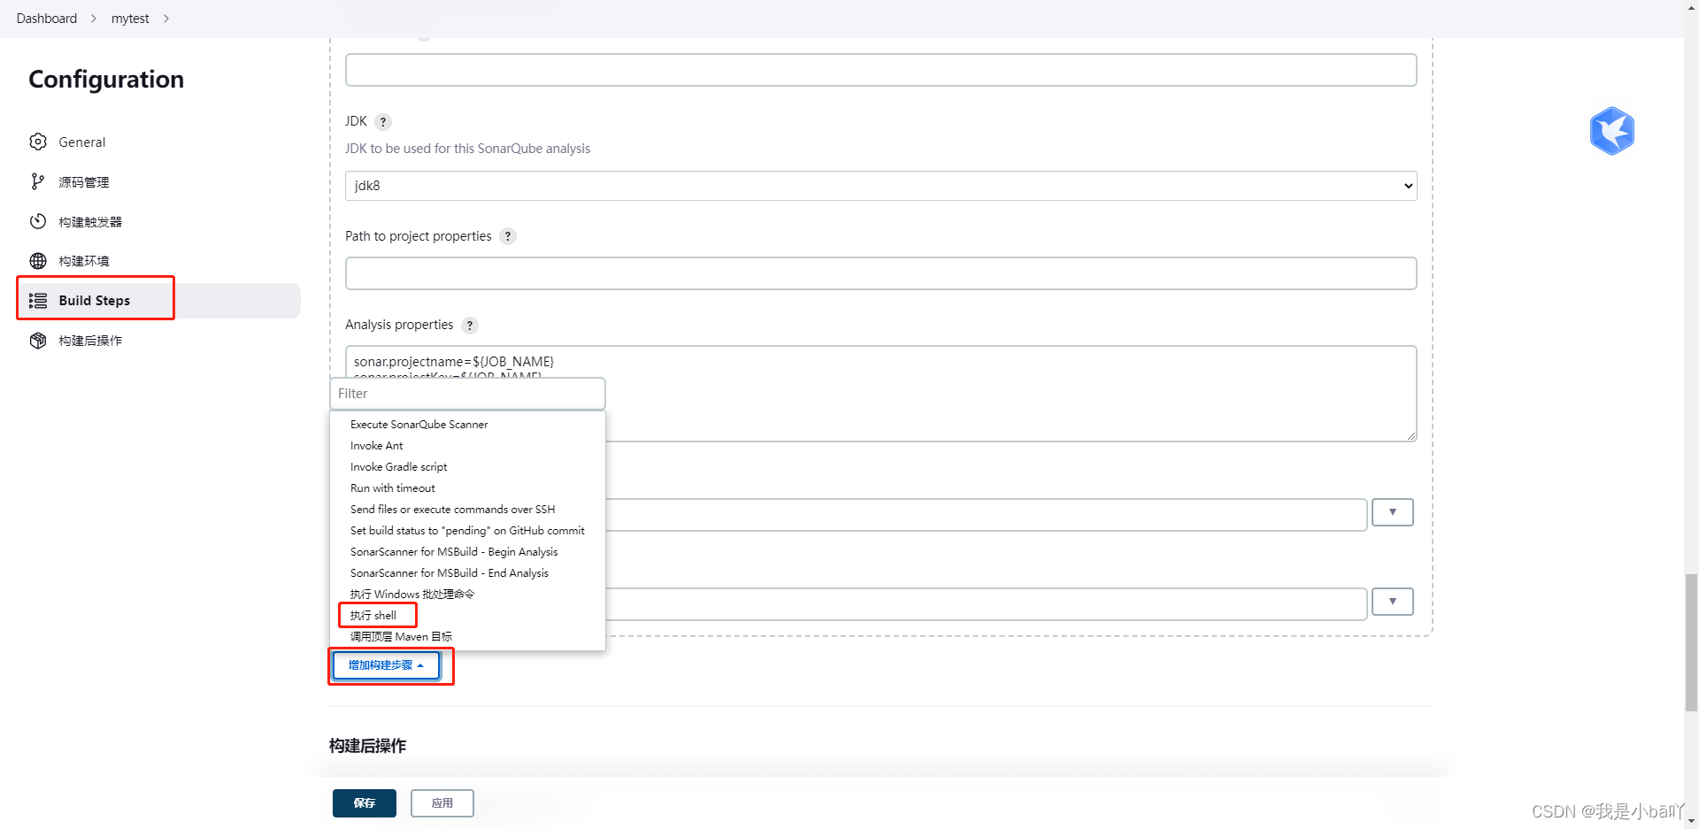The image size is (1699, 829).
Task: Open 源码管理 sidebar item
Action: (160, 182)
